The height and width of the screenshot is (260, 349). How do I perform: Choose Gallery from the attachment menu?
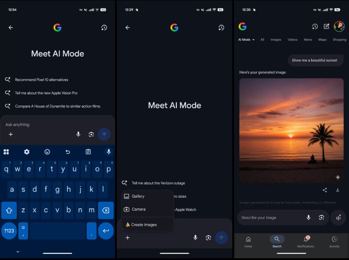click(138, 196)
